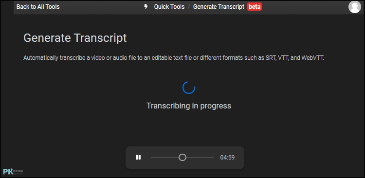Seek on the slider track after the handle
The width and height of the screenshot is (365, 178).
click(200, 158)
